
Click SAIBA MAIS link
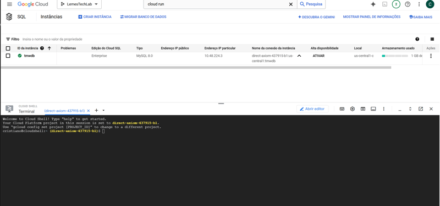421,17
